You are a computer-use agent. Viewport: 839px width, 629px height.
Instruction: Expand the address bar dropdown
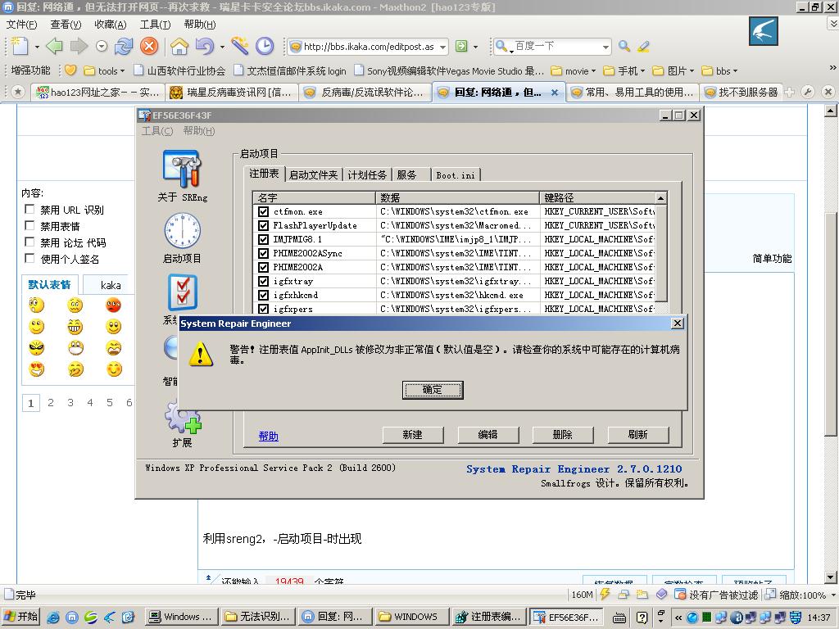pyautogui.click(x=443, y=47)
